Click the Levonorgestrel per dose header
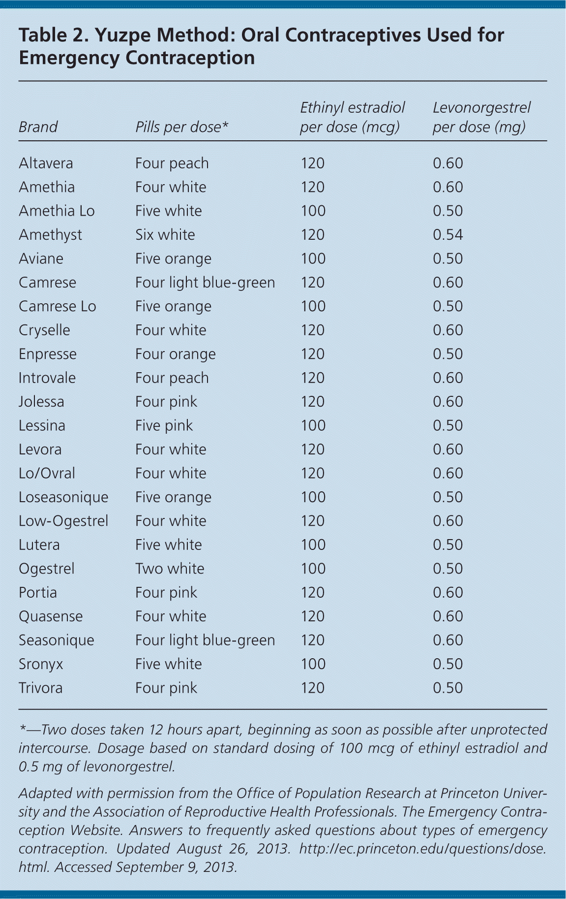 [481, 117]
